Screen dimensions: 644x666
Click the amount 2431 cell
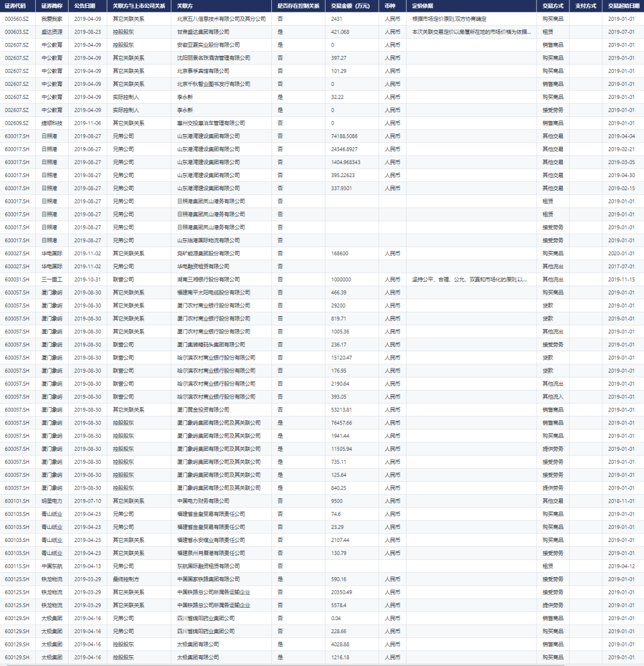tap(336, 19)
